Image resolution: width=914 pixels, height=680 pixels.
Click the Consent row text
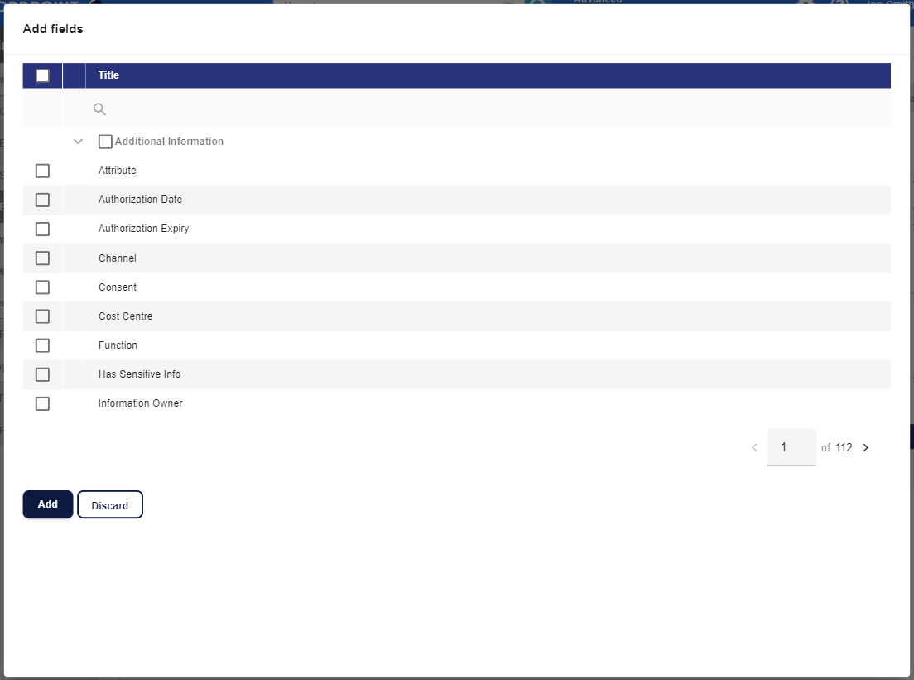pos(118,287)
